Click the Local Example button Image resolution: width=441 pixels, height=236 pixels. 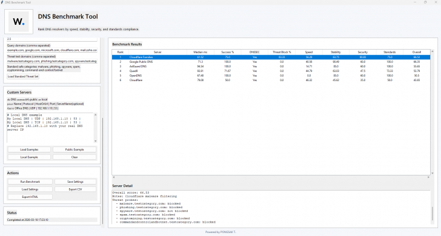(29, 157)
